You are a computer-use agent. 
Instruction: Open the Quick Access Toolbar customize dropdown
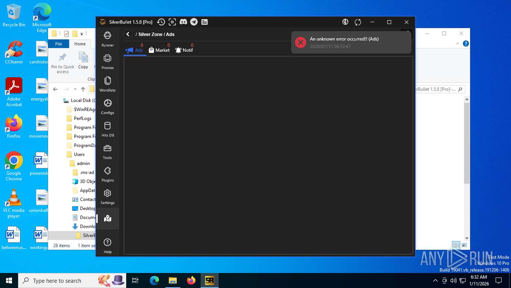click(82, 34)
